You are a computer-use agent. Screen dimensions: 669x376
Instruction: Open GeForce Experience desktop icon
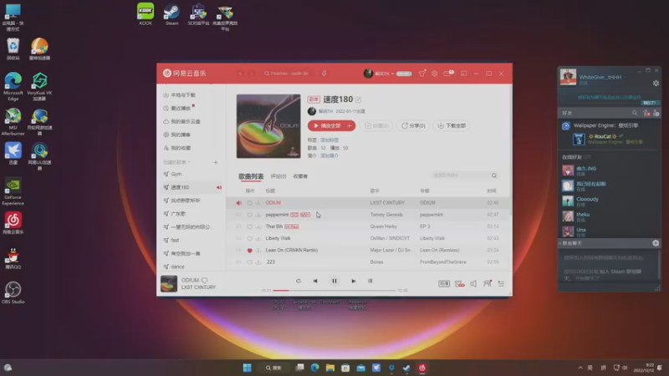(x=13, y=191)
